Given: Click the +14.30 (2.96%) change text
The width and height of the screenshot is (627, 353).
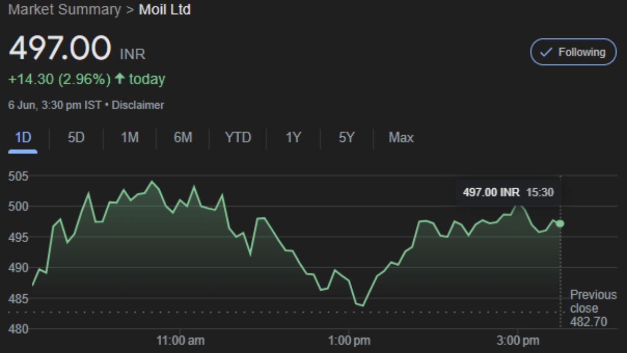Looking at the screenshot, I should pos(59,79).
